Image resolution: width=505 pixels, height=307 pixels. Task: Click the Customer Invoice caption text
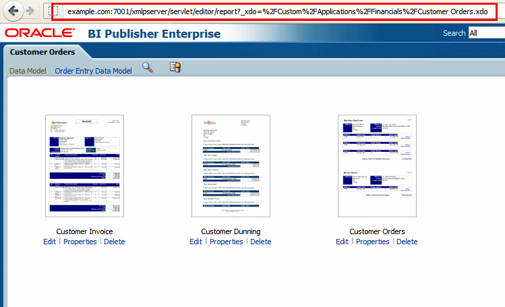84,231
